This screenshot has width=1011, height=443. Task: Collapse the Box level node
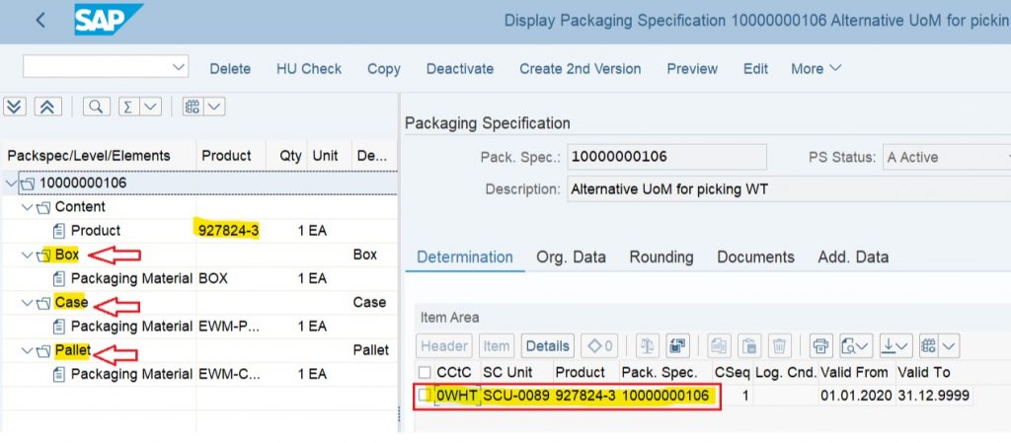[x=27, y=255]
